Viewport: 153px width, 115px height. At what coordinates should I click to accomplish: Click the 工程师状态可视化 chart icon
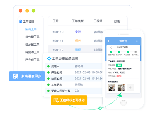(x=56, y=100)
